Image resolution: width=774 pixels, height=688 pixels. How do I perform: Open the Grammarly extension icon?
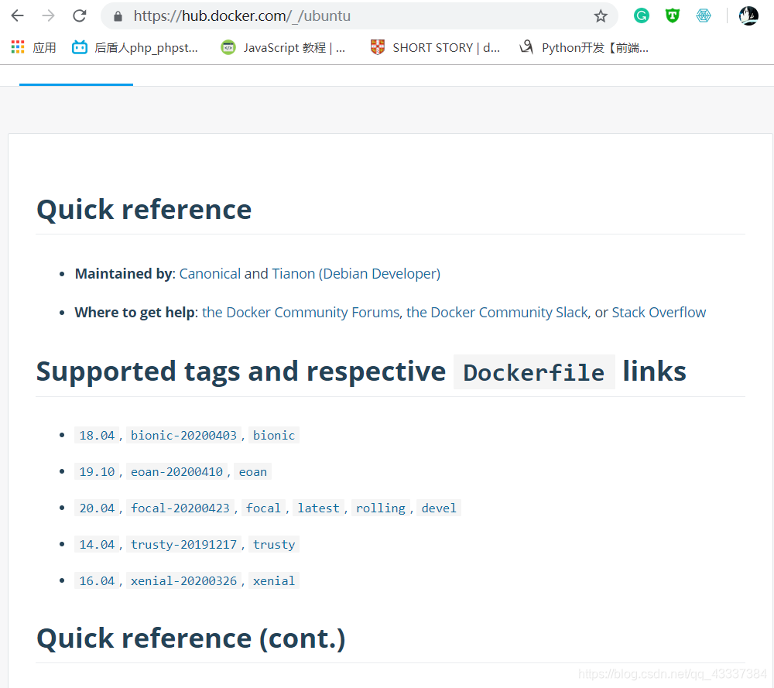click(641, 15)
